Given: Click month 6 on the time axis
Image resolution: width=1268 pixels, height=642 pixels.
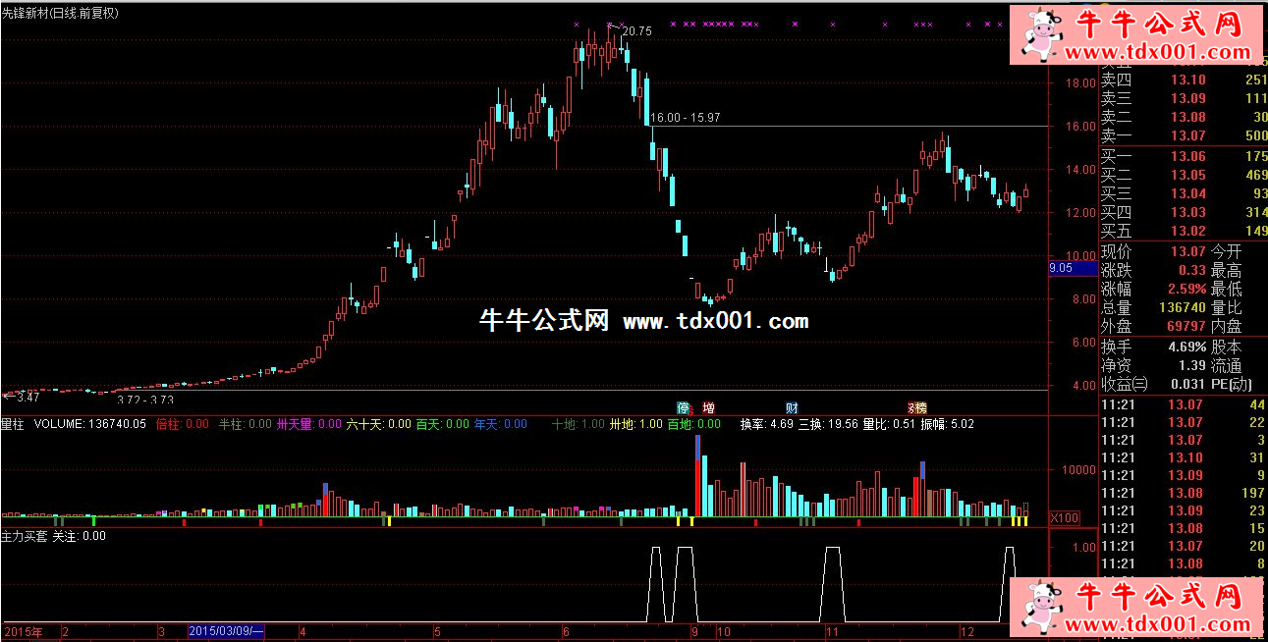Looking at the screenshot, I should [565, 630].
